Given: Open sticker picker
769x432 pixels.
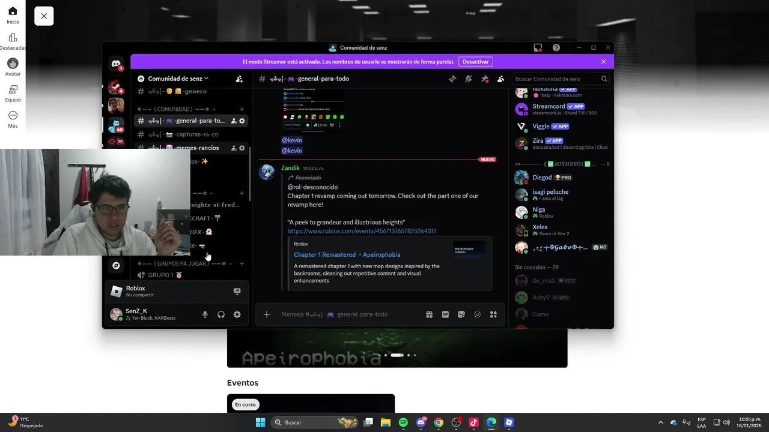Looking at the screenshot, I should (x=461, y=314).
